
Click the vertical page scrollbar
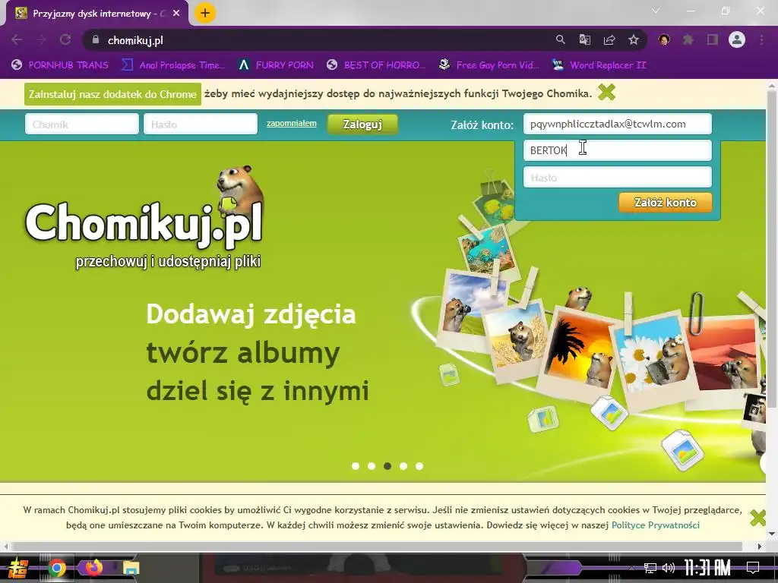click(x=772, y=248)
